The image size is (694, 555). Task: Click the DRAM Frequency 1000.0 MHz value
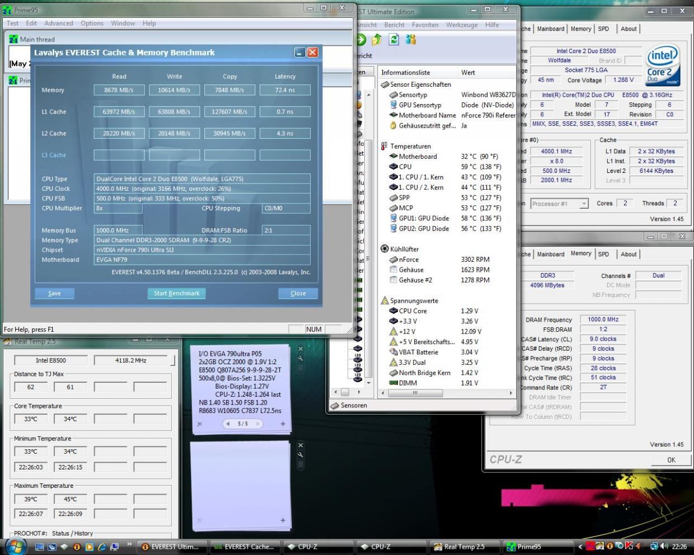tap(603, 319)
